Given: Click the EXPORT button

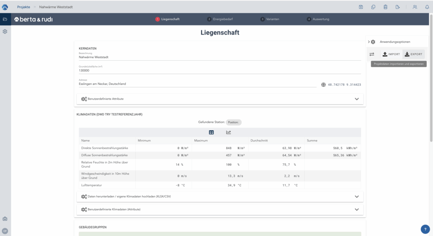Looking at the screenshot, I should coord(414,54).
